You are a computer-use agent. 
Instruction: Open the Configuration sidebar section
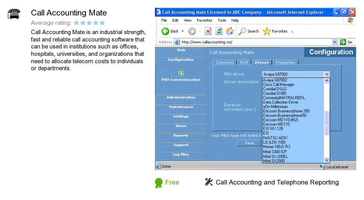pos(181,61)
